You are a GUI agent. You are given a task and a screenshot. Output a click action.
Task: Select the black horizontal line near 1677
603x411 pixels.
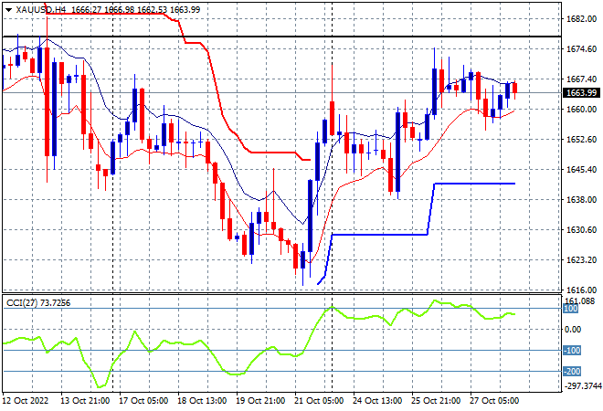point(281,37)
